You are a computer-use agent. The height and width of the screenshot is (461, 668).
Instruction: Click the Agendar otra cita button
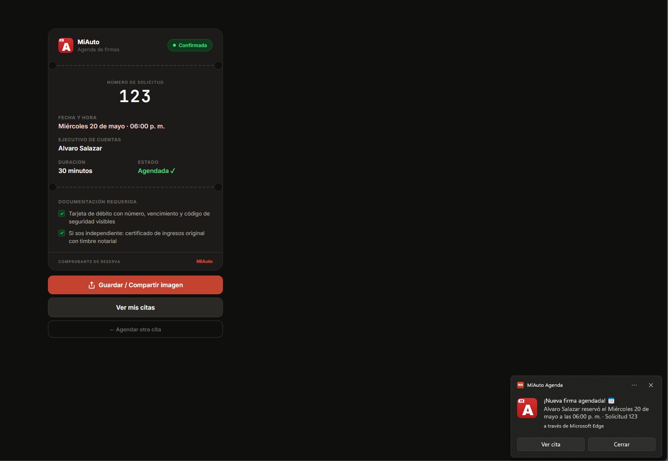tap(135, 329)
